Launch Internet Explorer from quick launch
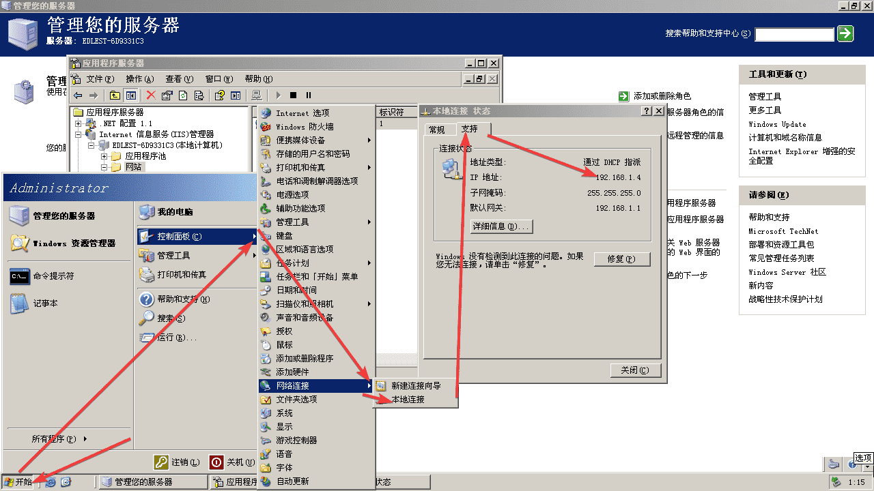The image size is (874, 491). (51, 481)
